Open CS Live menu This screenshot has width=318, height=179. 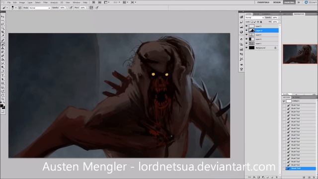pyautogui.click(x=311, y=2)
